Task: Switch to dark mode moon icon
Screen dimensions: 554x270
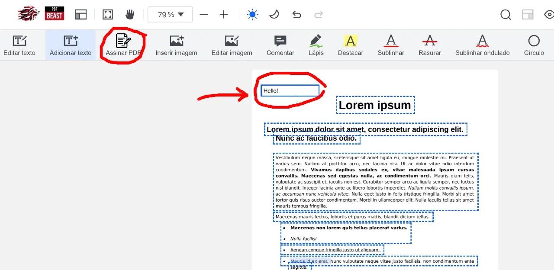Action: pos(274,15)
